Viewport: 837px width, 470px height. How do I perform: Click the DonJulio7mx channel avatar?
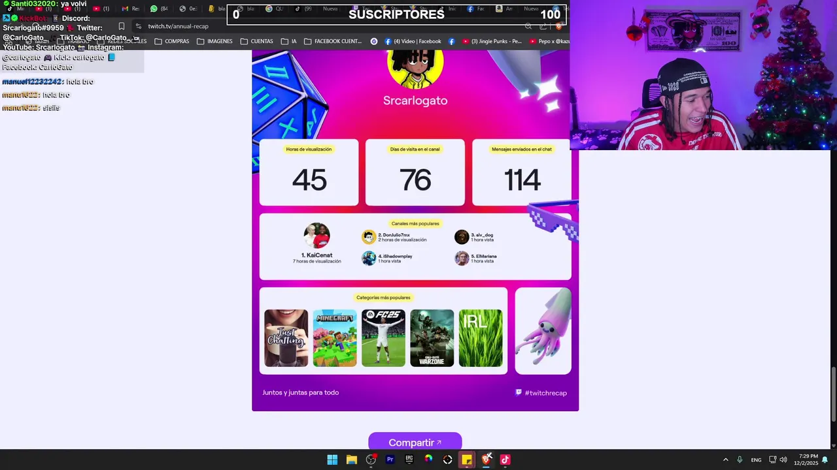(x=369, y=237)
